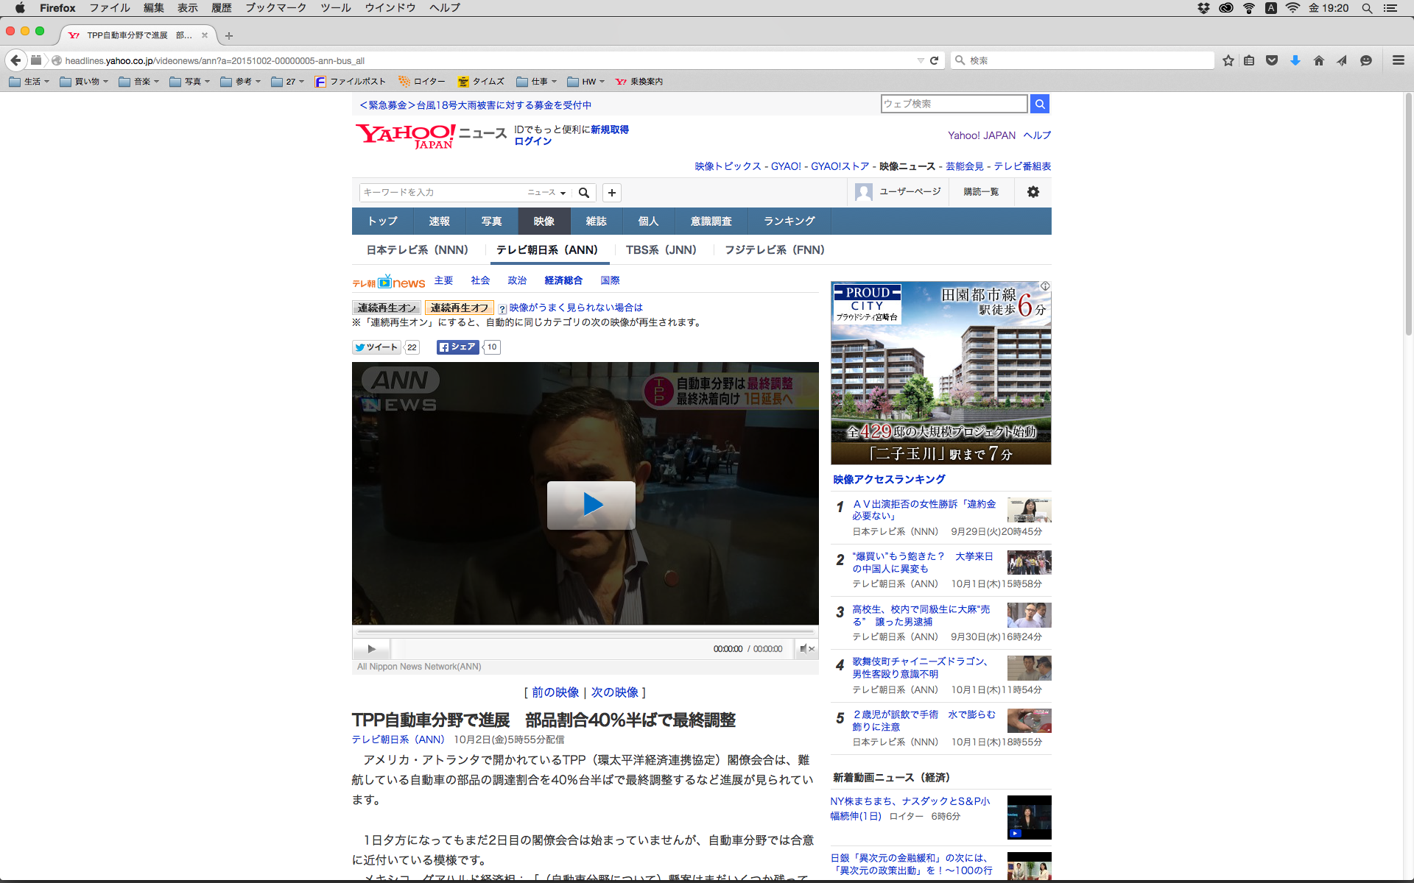Image resolution: width=1414 pixels, height=883 pixels.
Task: Switch to the ランキング tab
Action: pyautogui.click(x=789, y=221)
